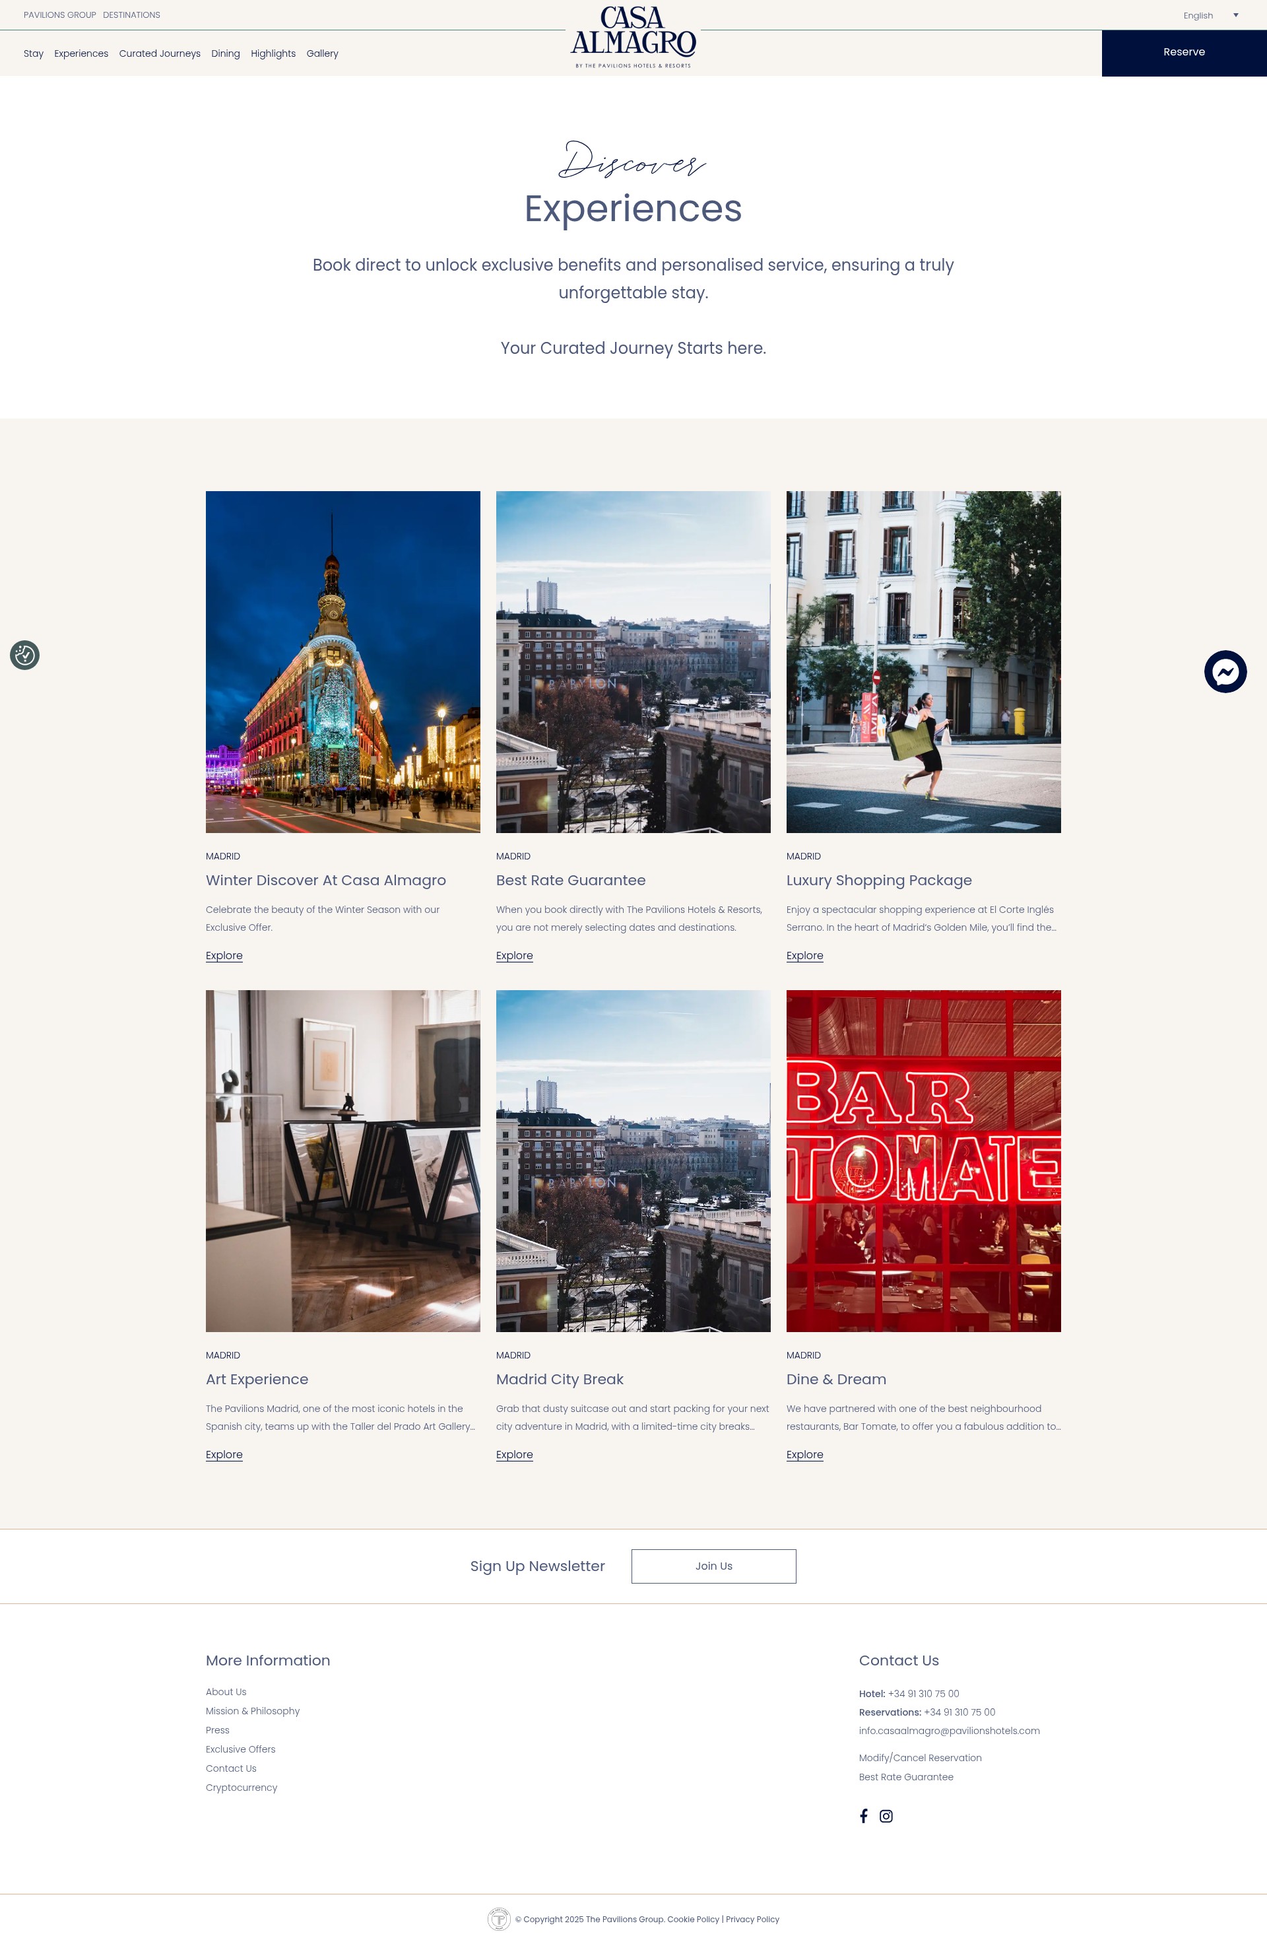Image resolution: width=1267 pixels, height=1944 pixels.
Task: Click the Destinations top link
Action: coord(131,16)
